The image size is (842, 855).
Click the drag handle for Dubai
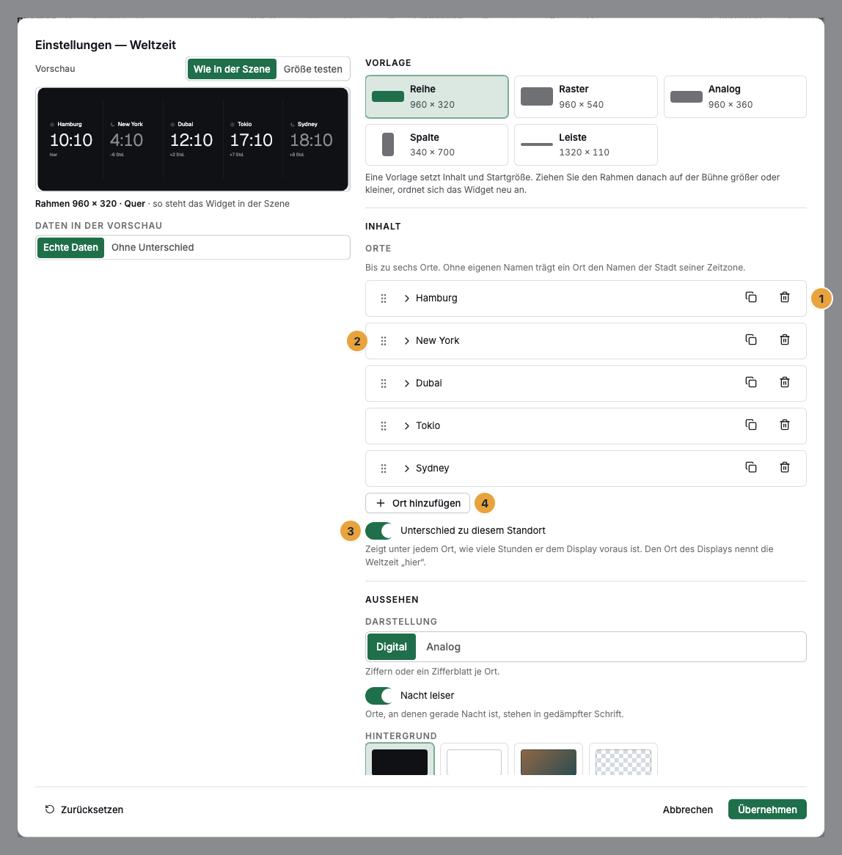point(384,384)
